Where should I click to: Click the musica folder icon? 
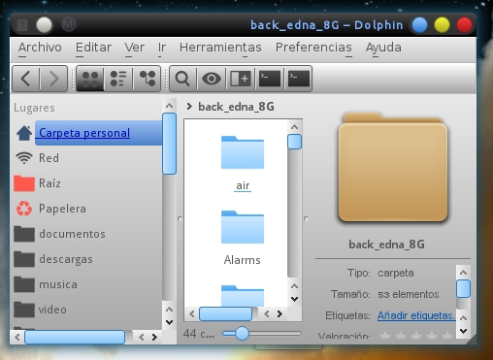pyautogui.click(x=24, y=284)
